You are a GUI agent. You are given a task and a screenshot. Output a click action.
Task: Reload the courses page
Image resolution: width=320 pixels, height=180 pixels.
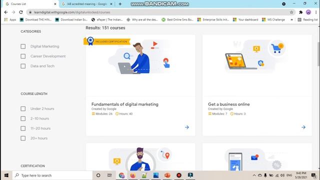[x=21, y=12]
